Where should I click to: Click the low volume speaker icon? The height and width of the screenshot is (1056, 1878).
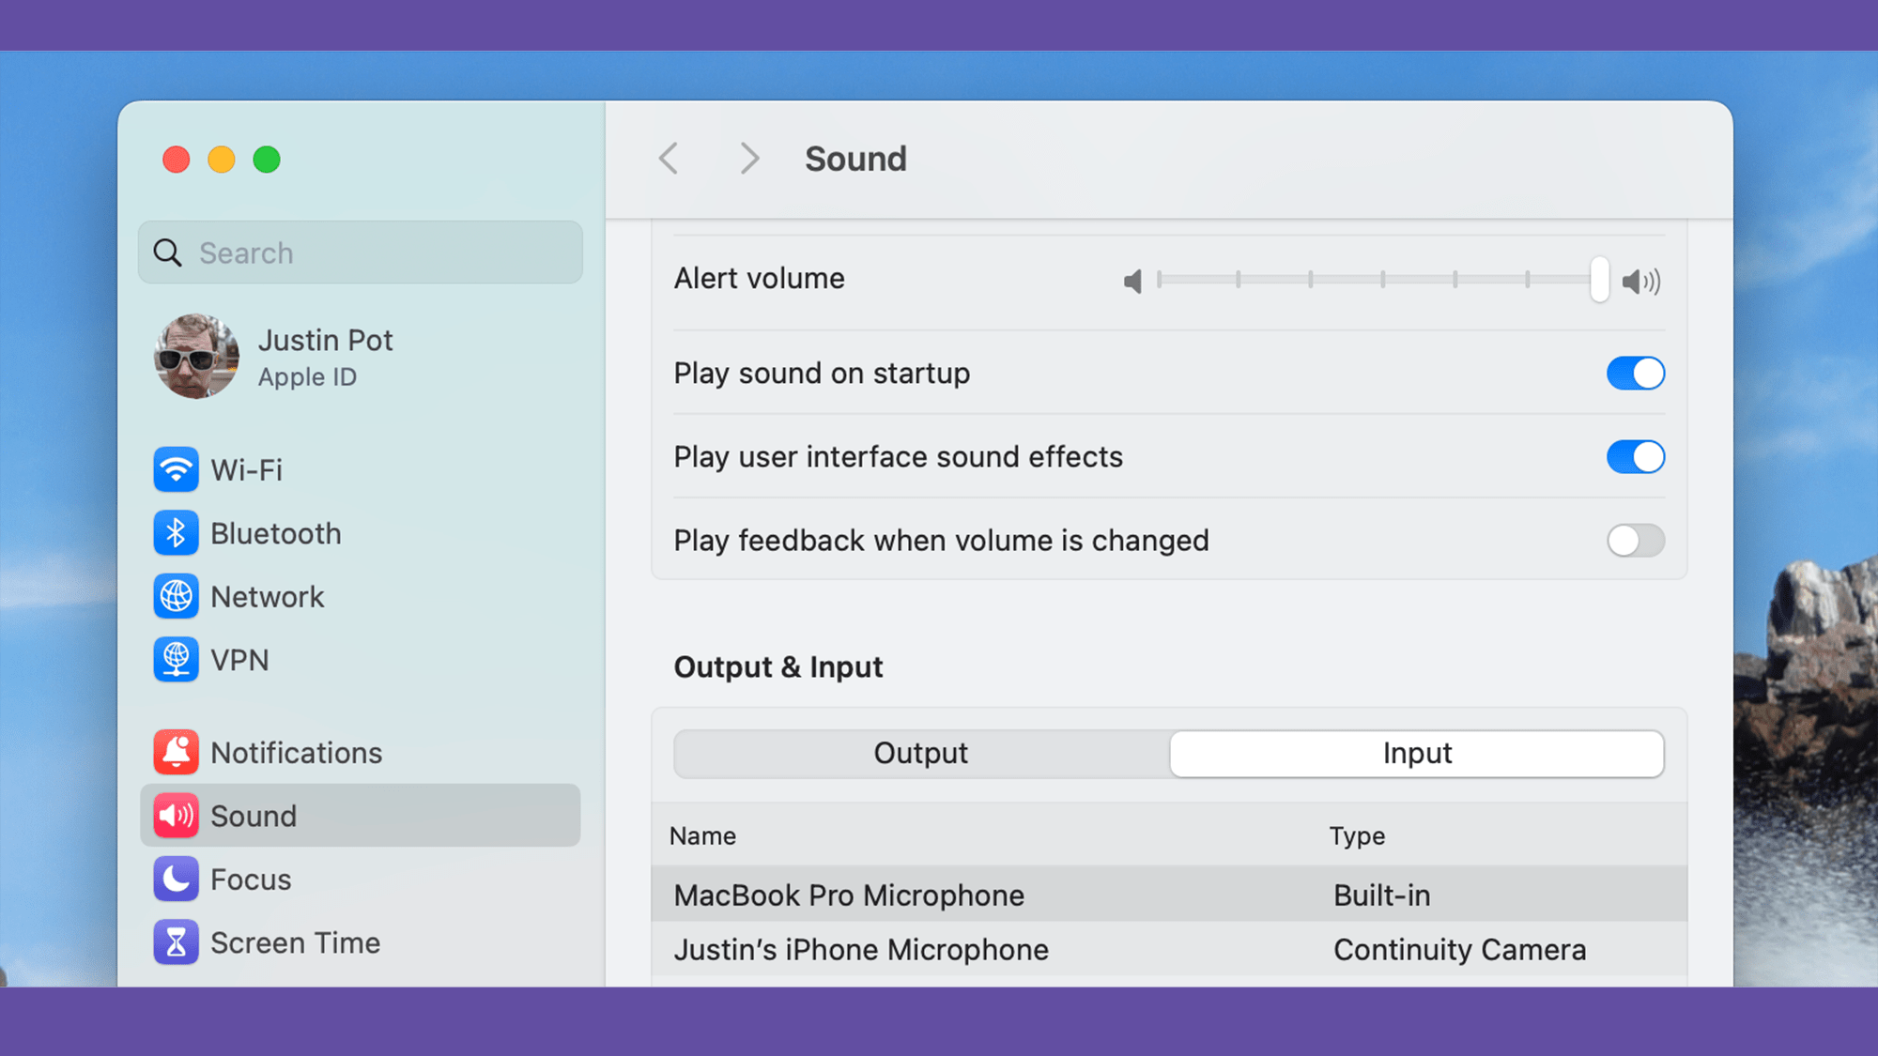[1133, 281]
